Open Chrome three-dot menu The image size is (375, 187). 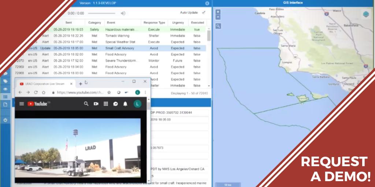point(145,92)
